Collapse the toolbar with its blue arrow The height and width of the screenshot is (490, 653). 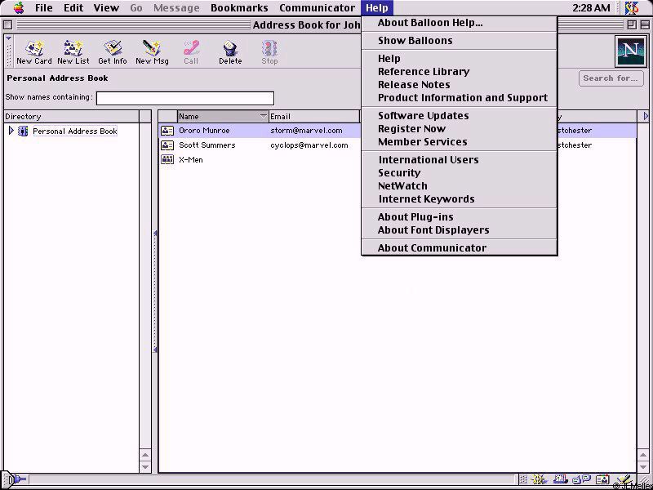(8, 38)
